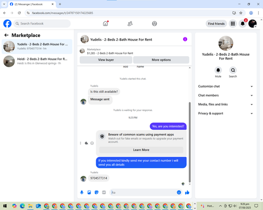263x210 pixels.
Task: Expand Customize chat section
Action: pyautogui.click(x=226, y=86)
